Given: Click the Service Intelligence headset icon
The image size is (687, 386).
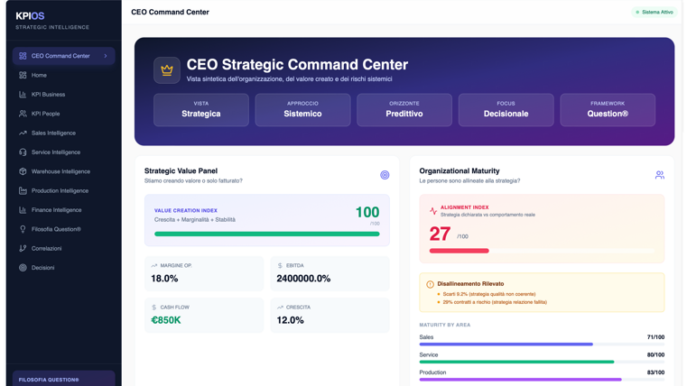Looking at the screenshot, I should pyautogui.click(x=23, y=152).
